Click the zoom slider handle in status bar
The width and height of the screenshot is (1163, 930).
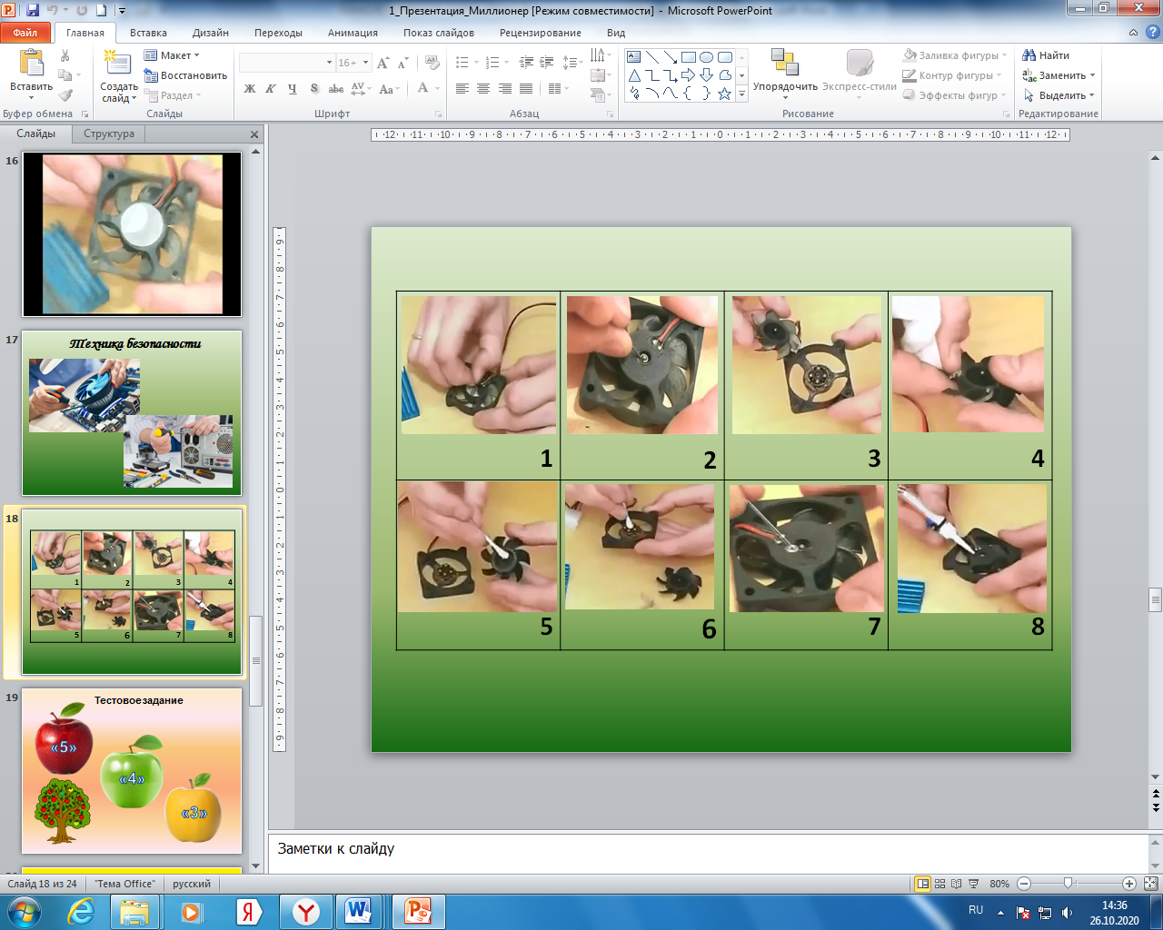coord(1069,884)
